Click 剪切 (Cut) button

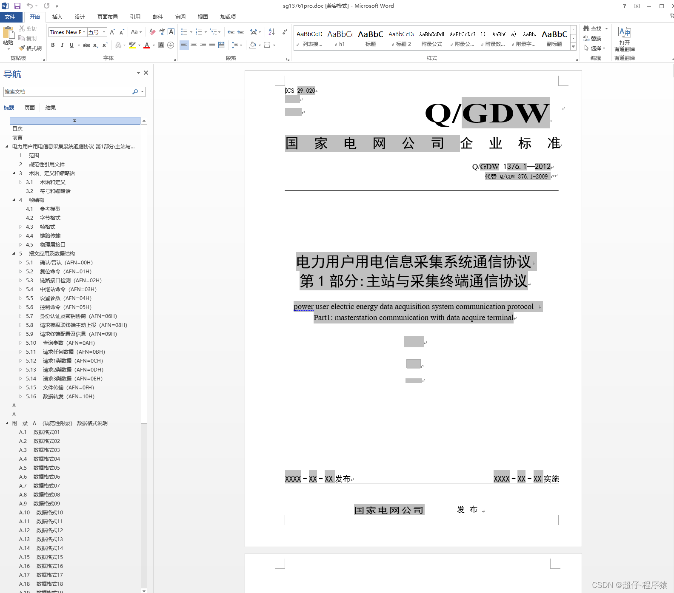28,28
